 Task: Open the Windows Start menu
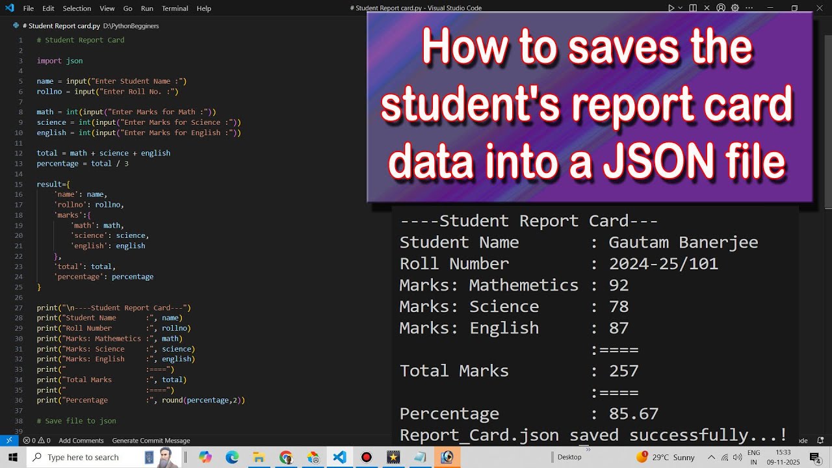point(12,457)
